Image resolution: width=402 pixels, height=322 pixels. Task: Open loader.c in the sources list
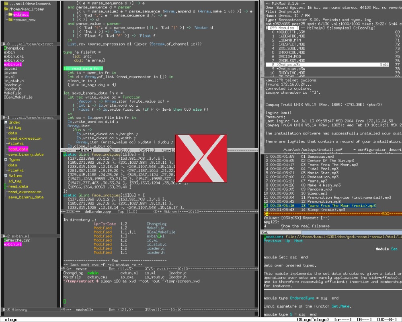pos(13,85)
